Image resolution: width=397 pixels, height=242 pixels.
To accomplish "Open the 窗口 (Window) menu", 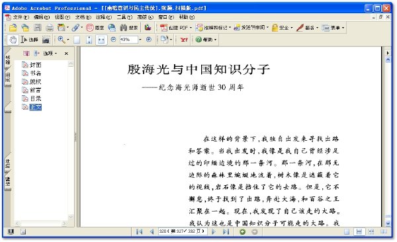I will 166,17.
